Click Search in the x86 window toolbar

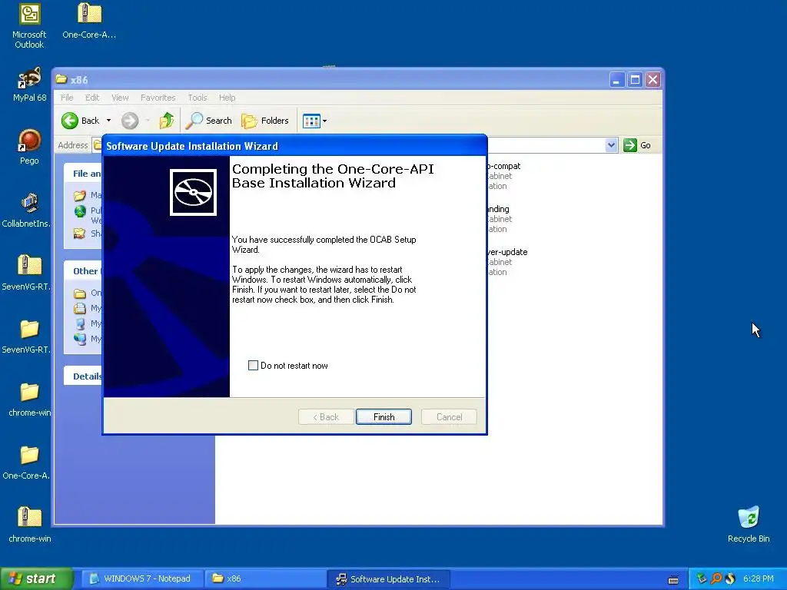pyautogui.click(x=209, y=121)
